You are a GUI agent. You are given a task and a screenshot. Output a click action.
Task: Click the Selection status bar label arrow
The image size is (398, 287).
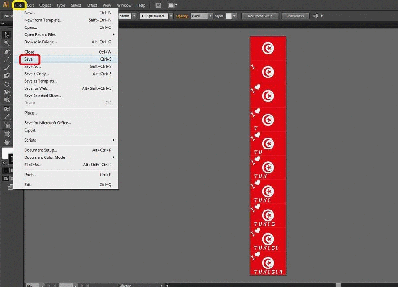(161, 286)
